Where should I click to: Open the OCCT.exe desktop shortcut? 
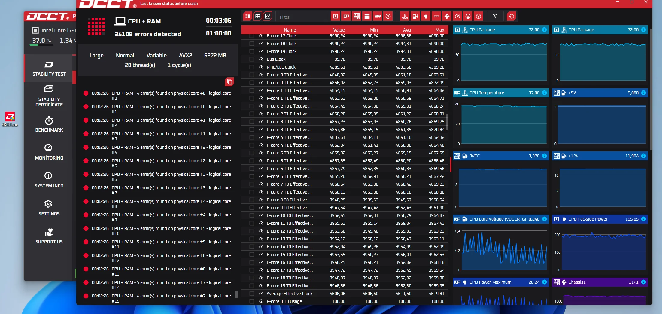(10, 119)
